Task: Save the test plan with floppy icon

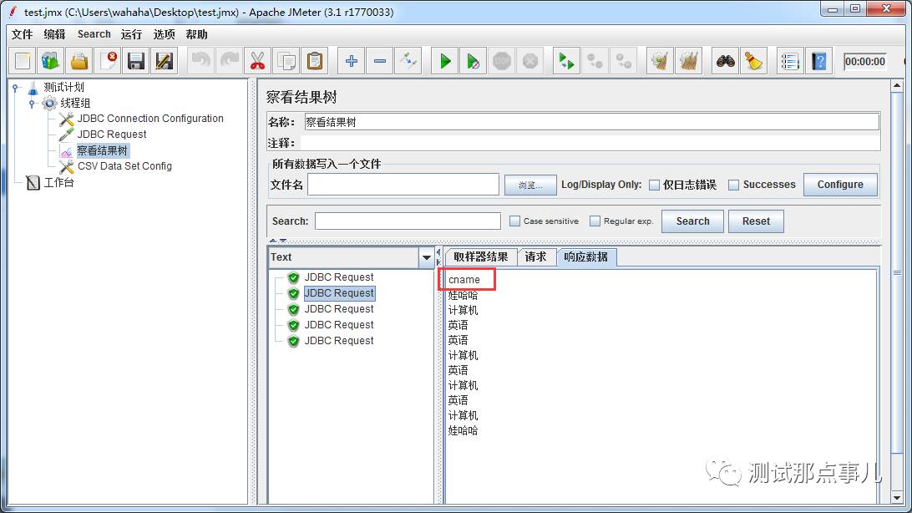Action: tap(136, 61)
